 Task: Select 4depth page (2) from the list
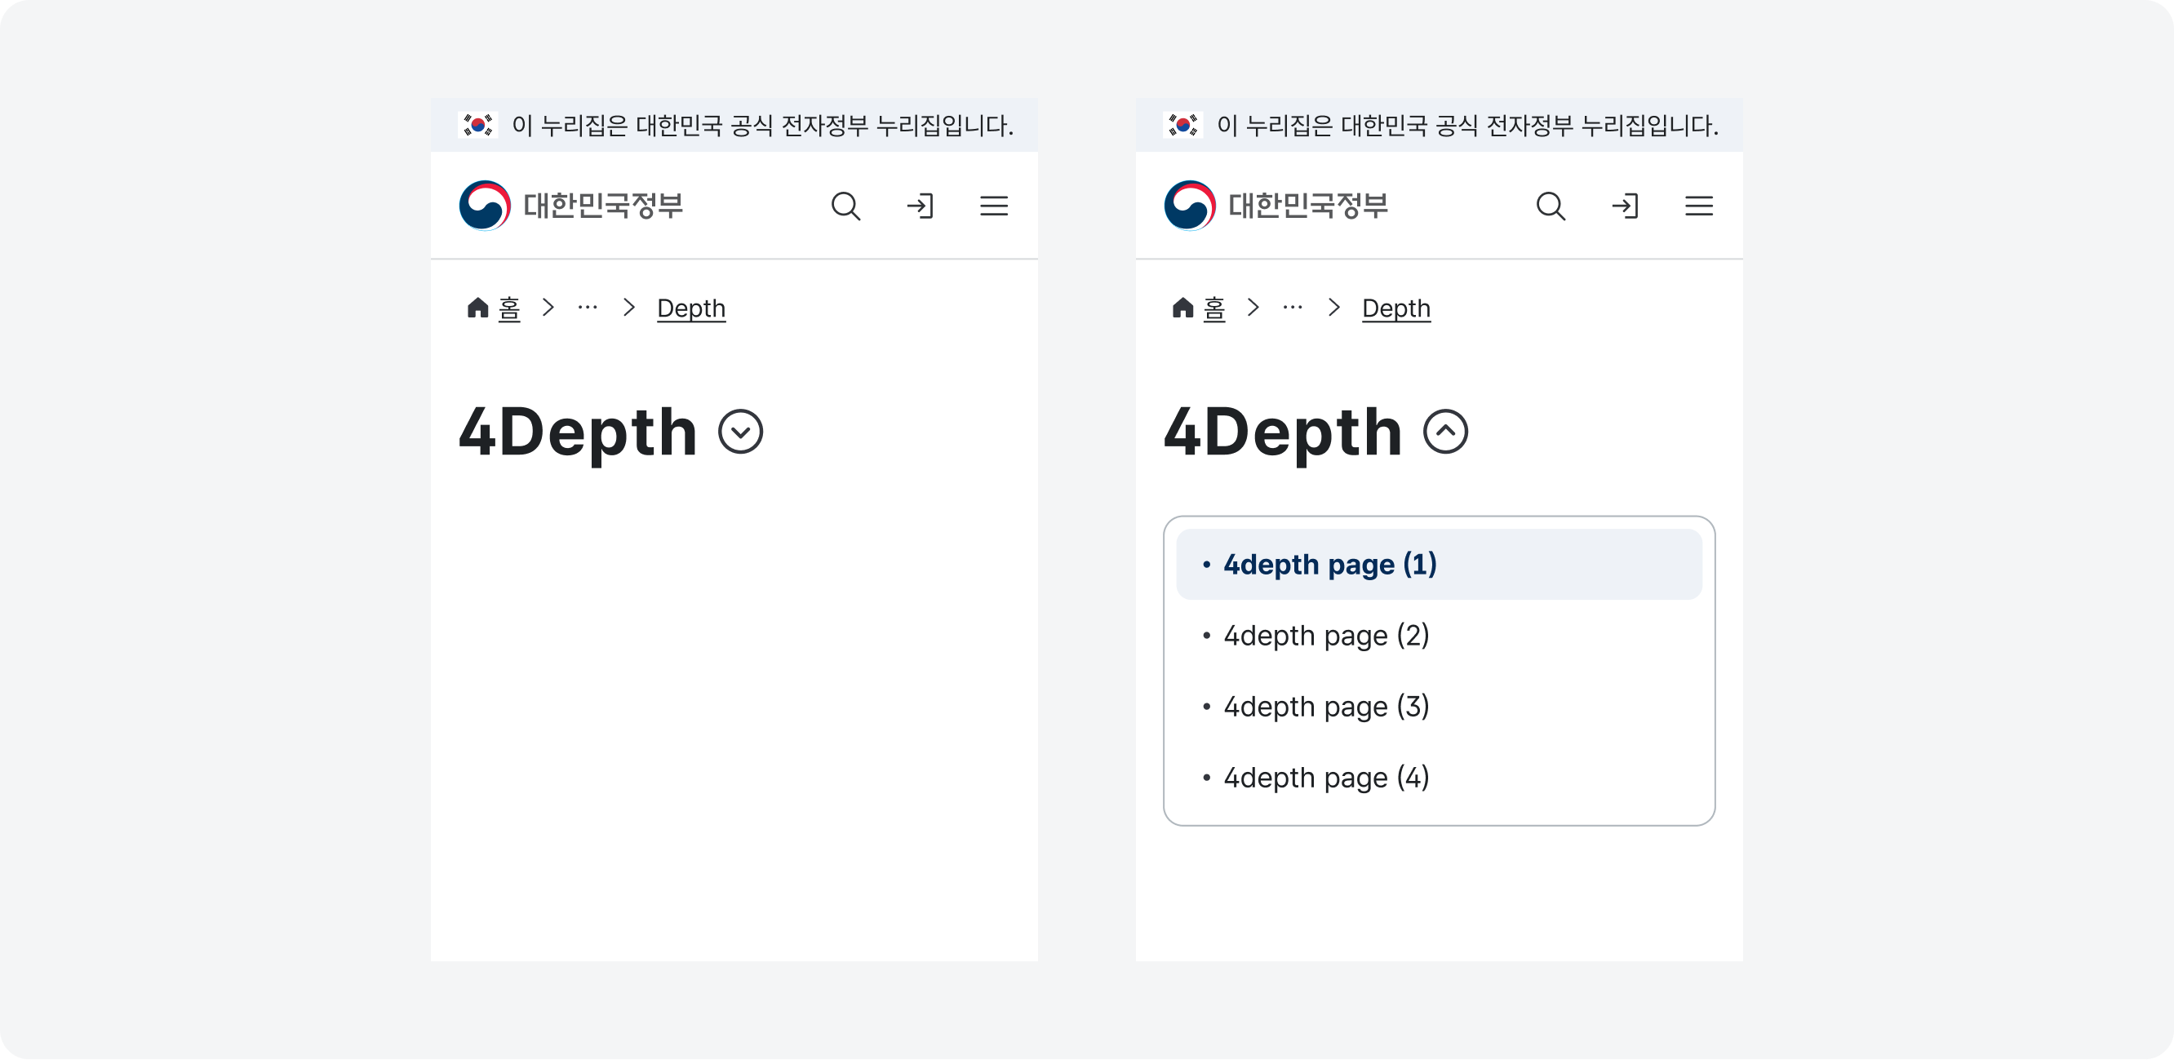[x=1439, y=636]
